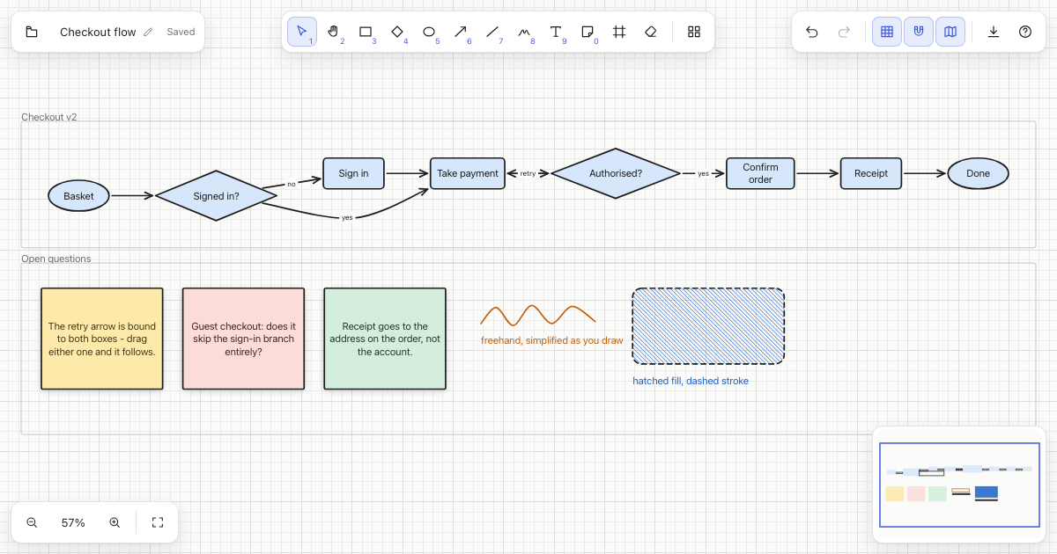Select the Confirm order box

(x=760, y=173)
